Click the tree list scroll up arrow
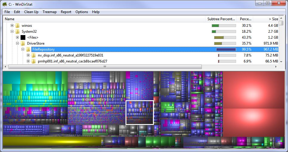The width and height of the screenshot is (288, 152). 281,18
